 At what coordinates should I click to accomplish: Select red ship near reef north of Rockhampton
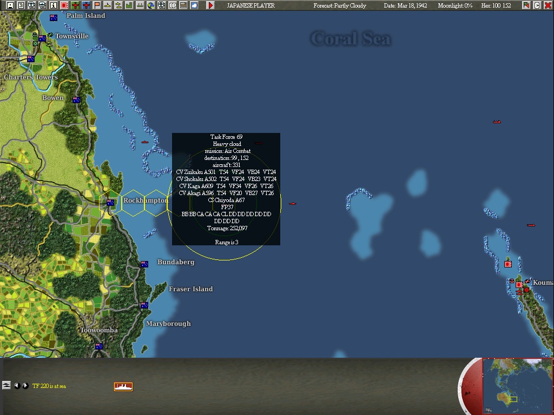(x=145, y=142)
